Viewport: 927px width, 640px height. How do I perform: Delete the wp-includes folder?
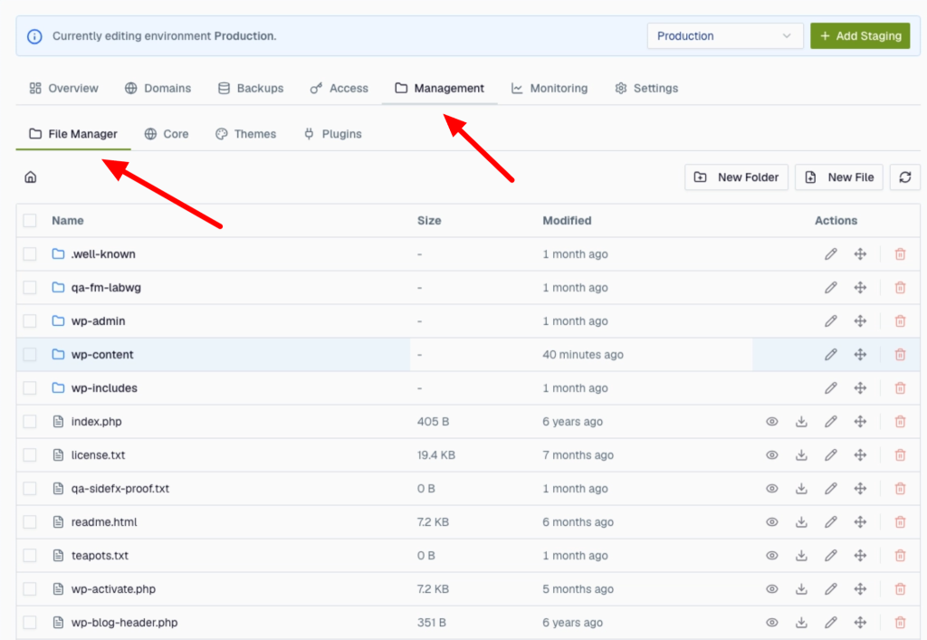point(900,388)
